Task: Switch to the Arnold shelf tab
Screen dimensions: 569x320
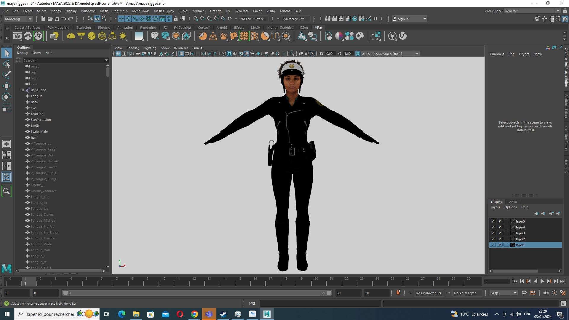Action: [222, 28]
